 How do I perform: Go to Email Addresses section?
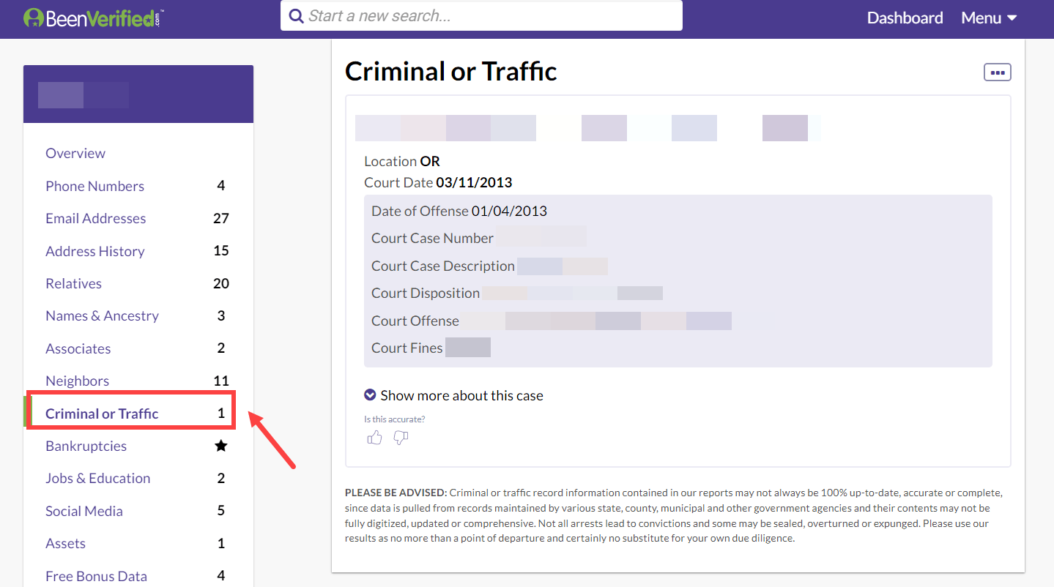coord(95,218)
